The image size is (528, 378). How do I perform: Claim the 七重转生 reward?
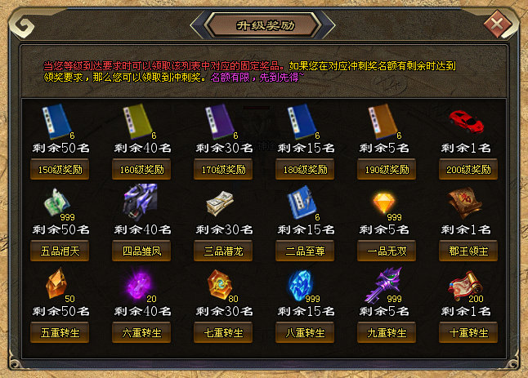(x=223, y=332)
